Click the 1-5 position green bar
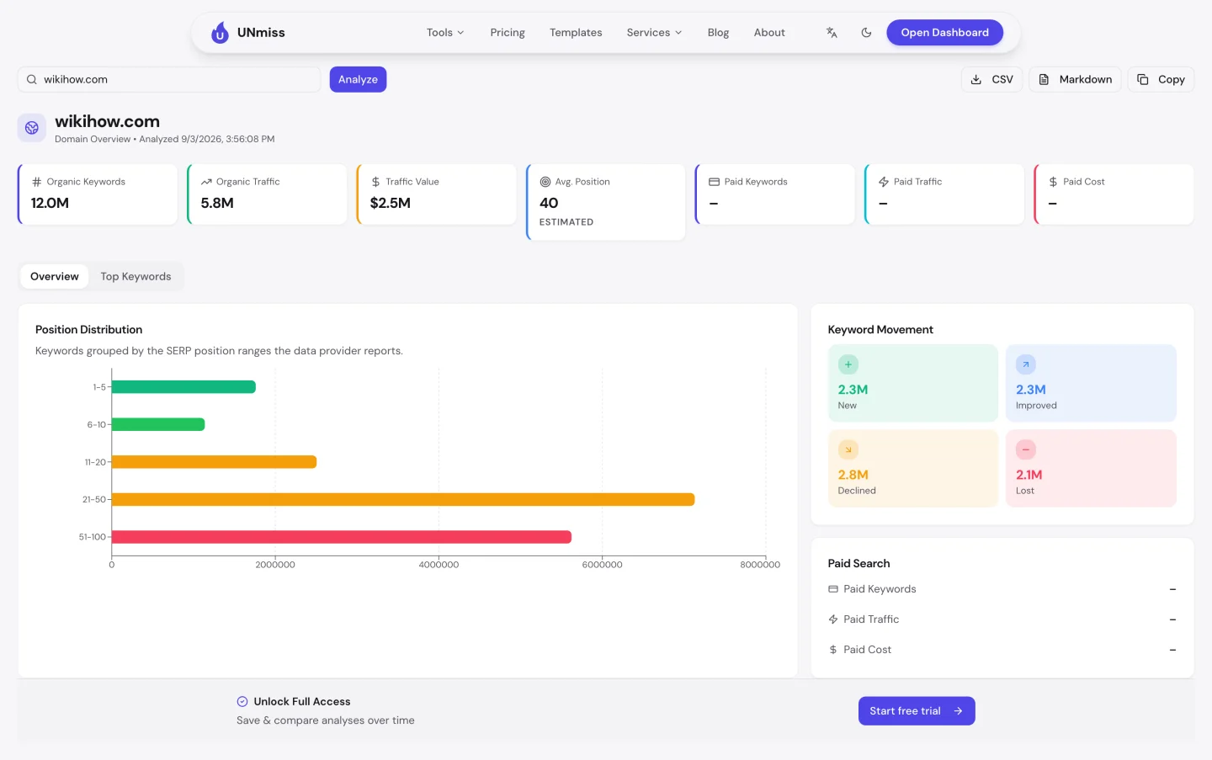1212x760 pixels. pyautogui.click(x=183, y=387)
